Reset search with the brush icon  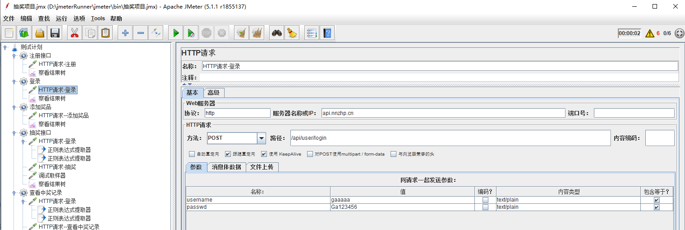(292, 33)
